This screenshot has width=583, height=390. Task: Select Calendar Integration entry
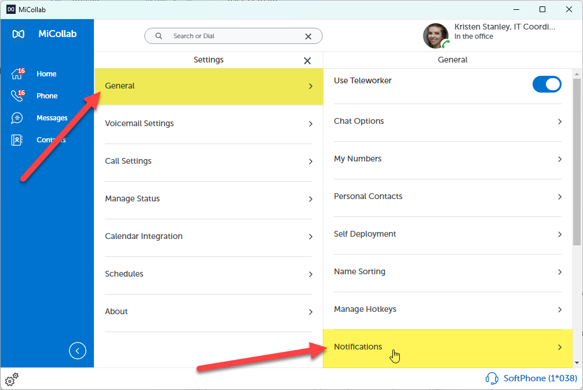coord(209,237)
